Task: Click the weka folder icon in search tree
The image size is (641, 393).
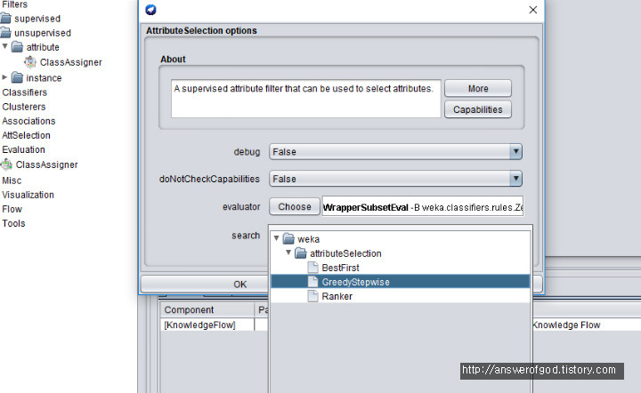Action: (288, 238)
